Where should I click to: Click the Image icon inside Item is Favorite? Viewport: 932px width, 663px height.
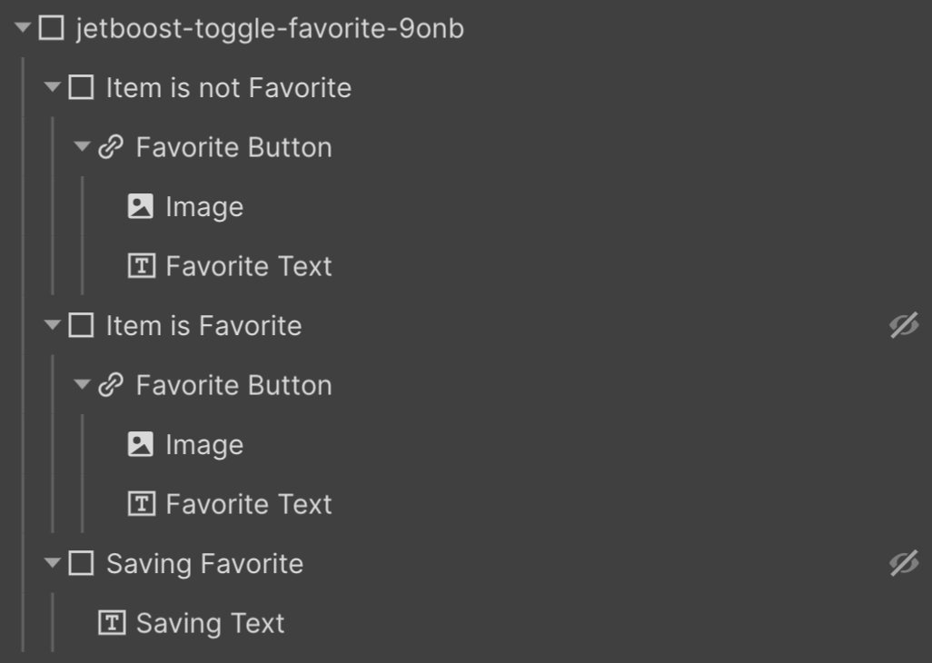[x=142, y=444]
